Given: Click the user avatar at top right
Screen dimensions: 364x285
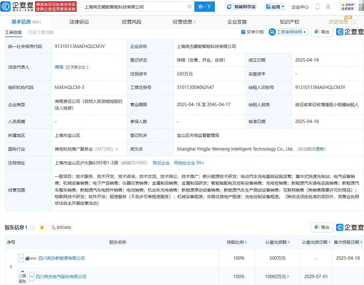Looking at the screenshot, I should tap(361, 7).
